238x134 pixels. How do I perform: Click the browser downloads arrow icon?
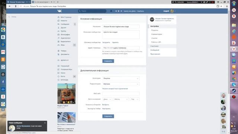click(x=227, y=6)
